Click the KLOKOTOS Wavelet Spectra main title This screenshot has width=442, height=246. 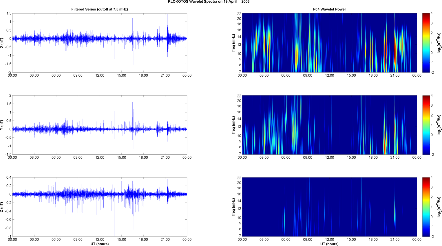[209, 2]
